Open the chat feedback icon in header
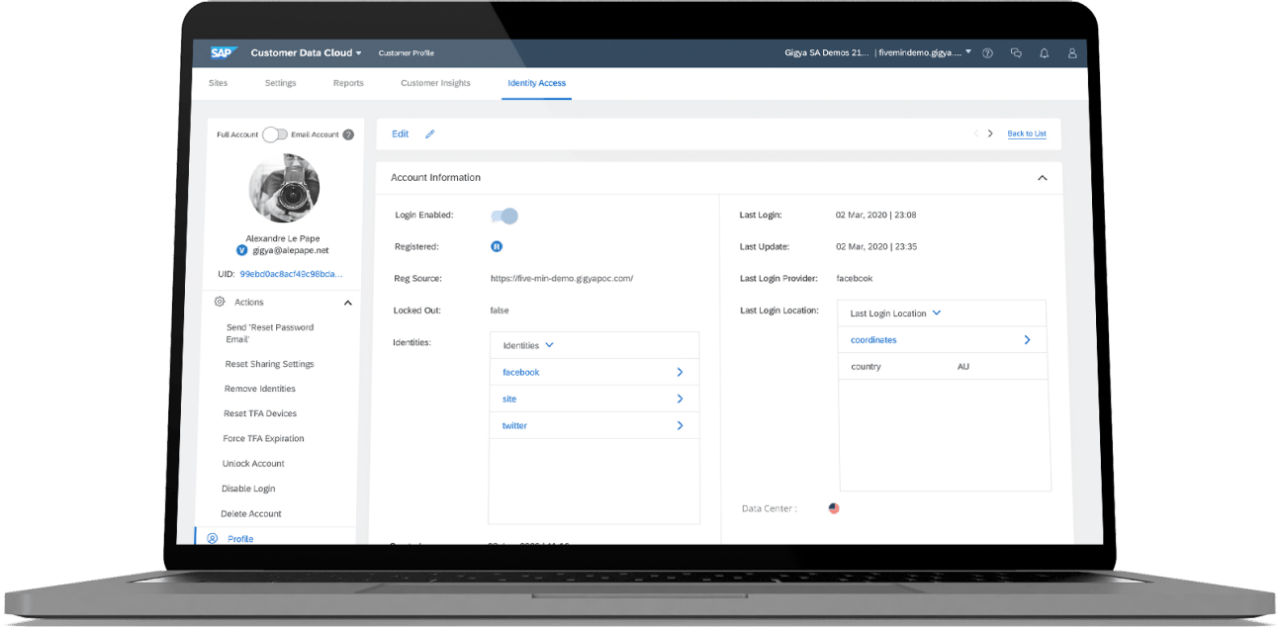1281x627 pixels. click(x=1016, y=53)
